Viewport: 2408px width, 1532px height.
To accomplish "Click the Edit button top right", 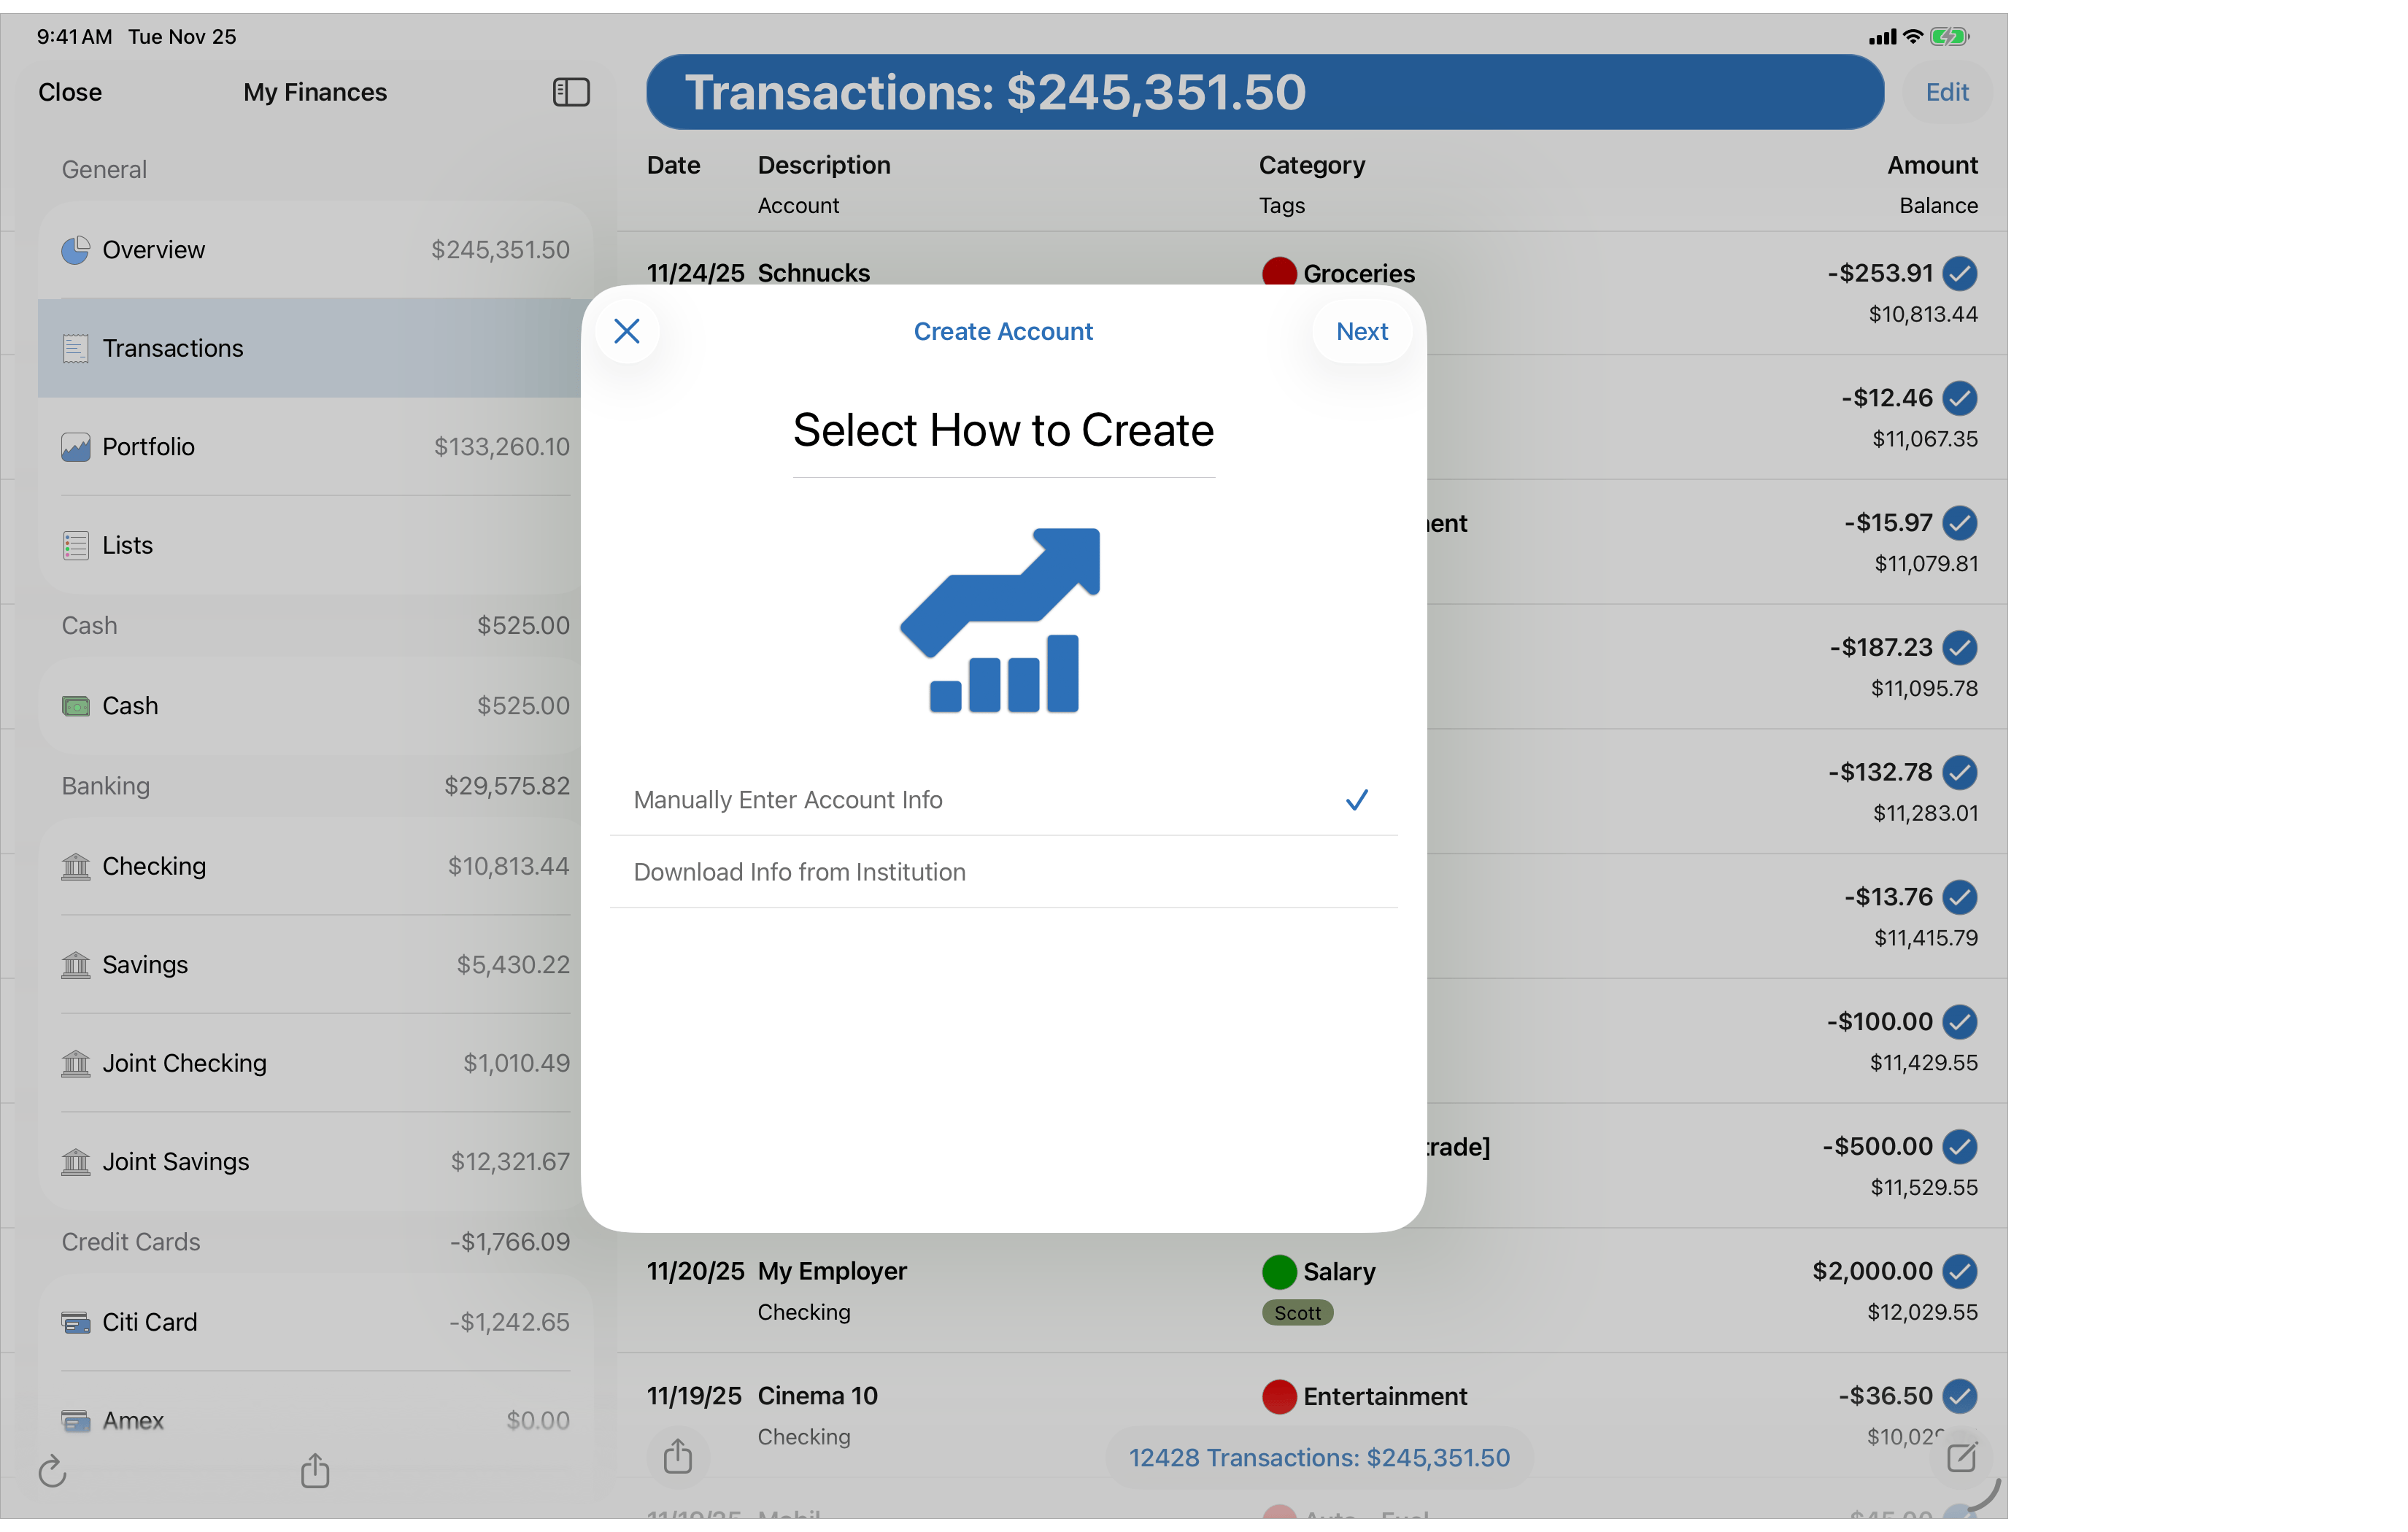I will [x=1946, y=92].
